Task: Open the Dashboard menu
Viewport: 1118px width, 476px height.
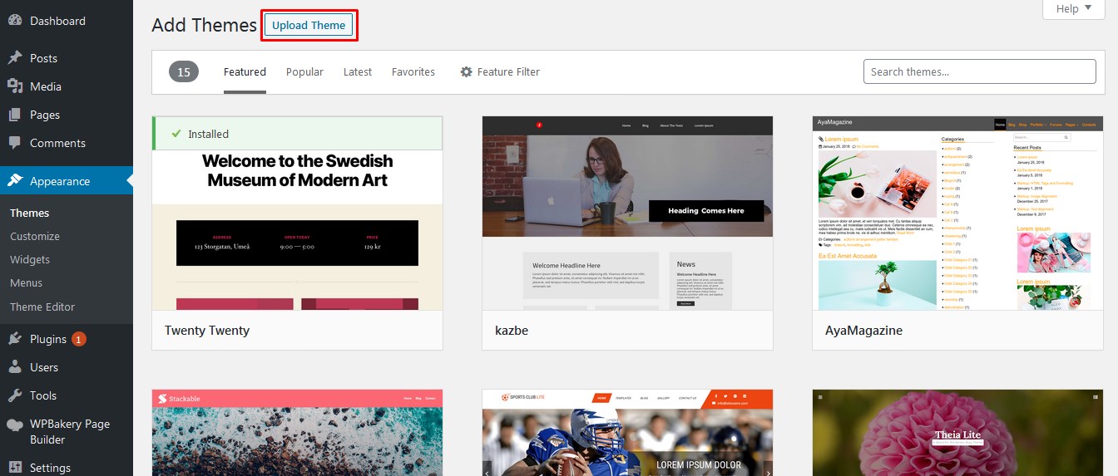Action: (x=67, y=21)
